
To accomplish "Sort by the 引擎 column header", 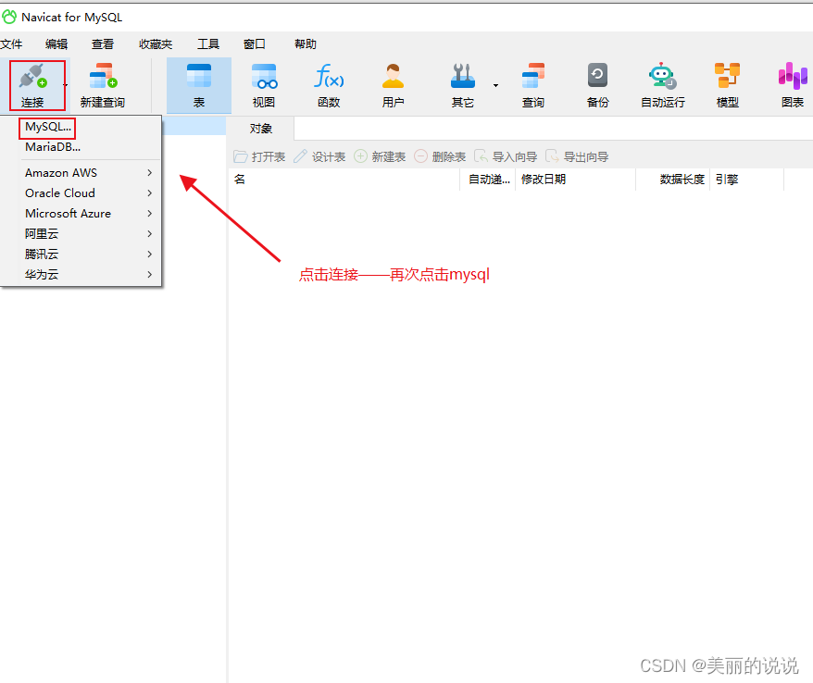I will [x=746, y=180].
